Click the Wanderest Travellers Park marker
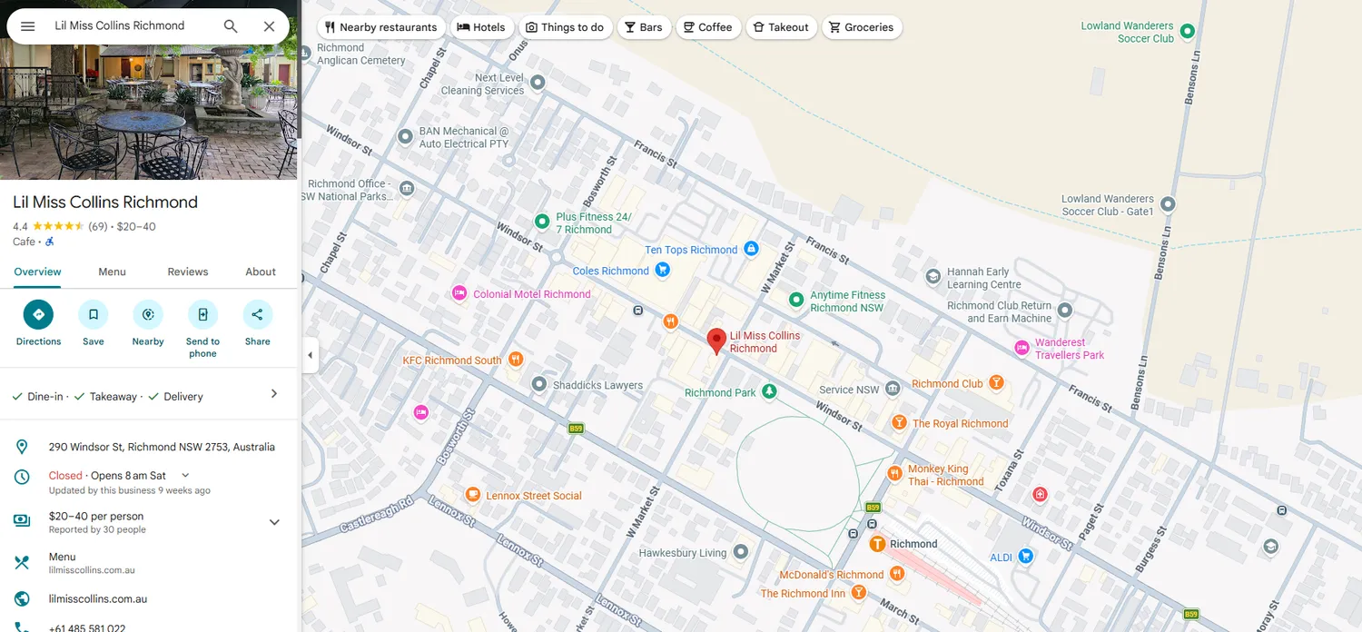This screenshot has width=1362, height=632. point(1021,348)
